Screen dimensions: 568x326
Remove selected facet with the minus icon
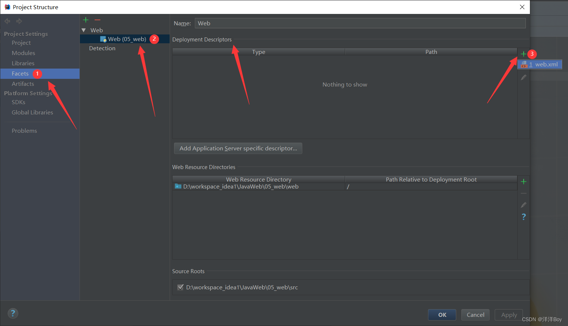pos(97,20)
